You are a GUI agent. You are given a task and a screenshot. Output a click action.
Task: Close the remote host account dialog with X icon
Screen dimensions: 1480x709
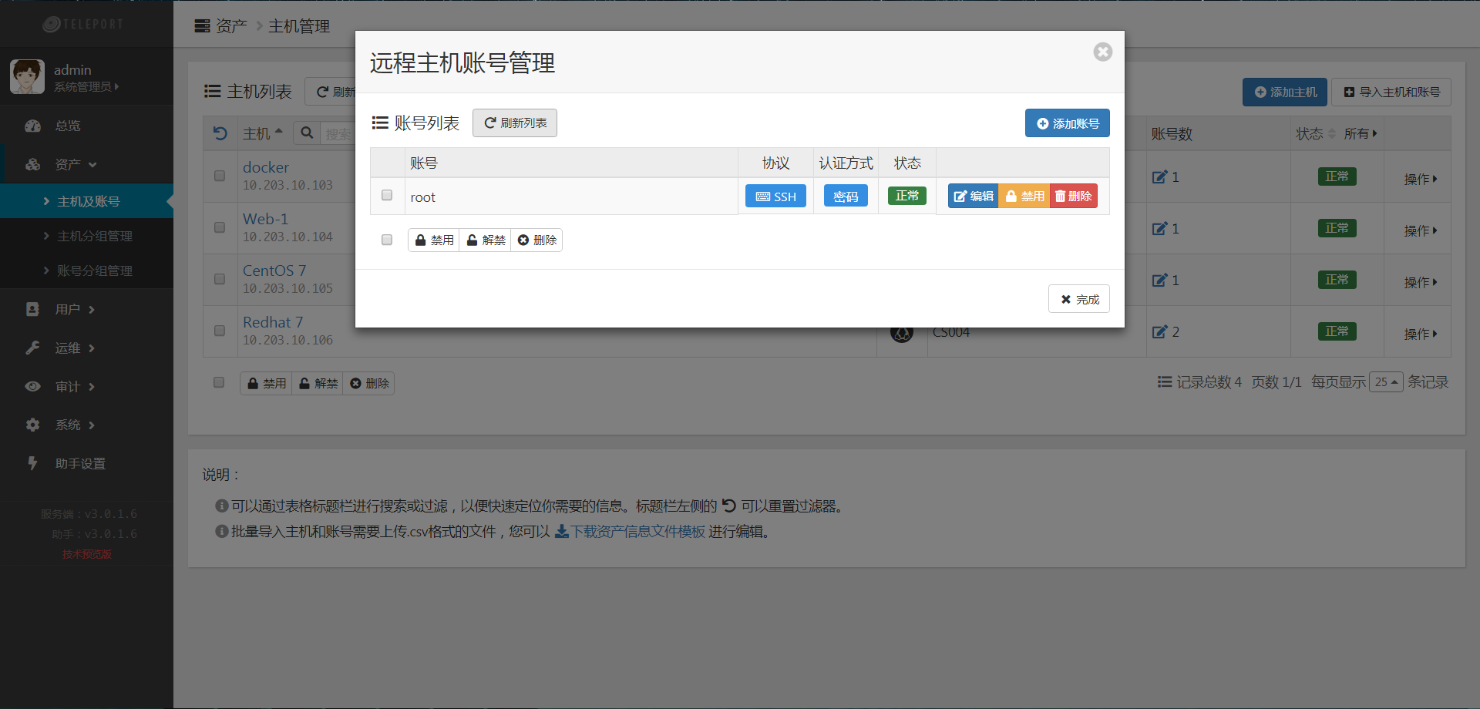click(x=1102, y=52)
